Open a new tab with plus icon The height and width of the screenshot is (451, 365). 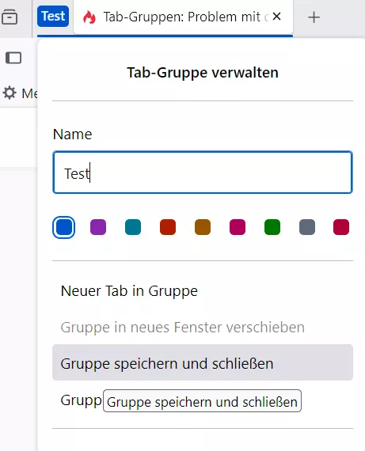(314, 17)
